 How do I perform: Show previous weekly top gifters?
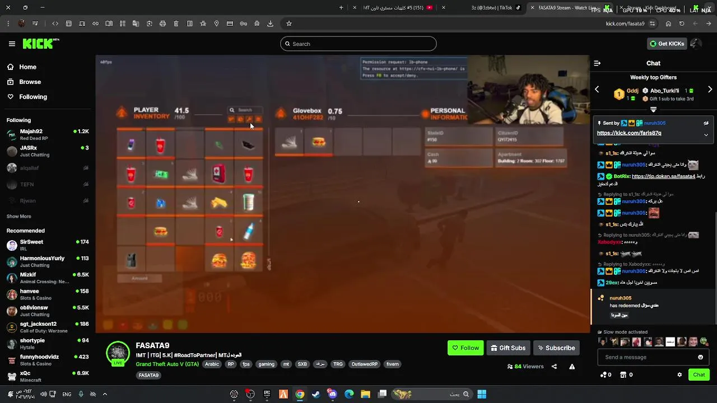click(597, 90)
